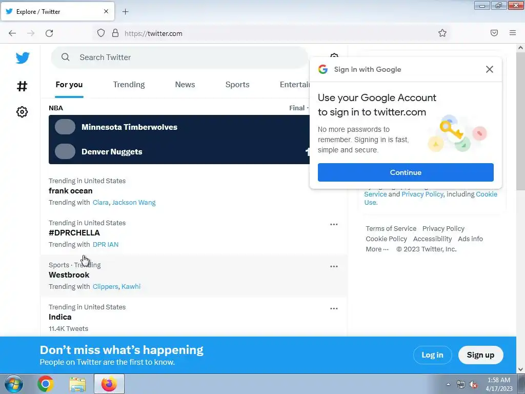Open Privacy Policy link in signup text
Screen dimensions: 525x394
tap(422, 194)
